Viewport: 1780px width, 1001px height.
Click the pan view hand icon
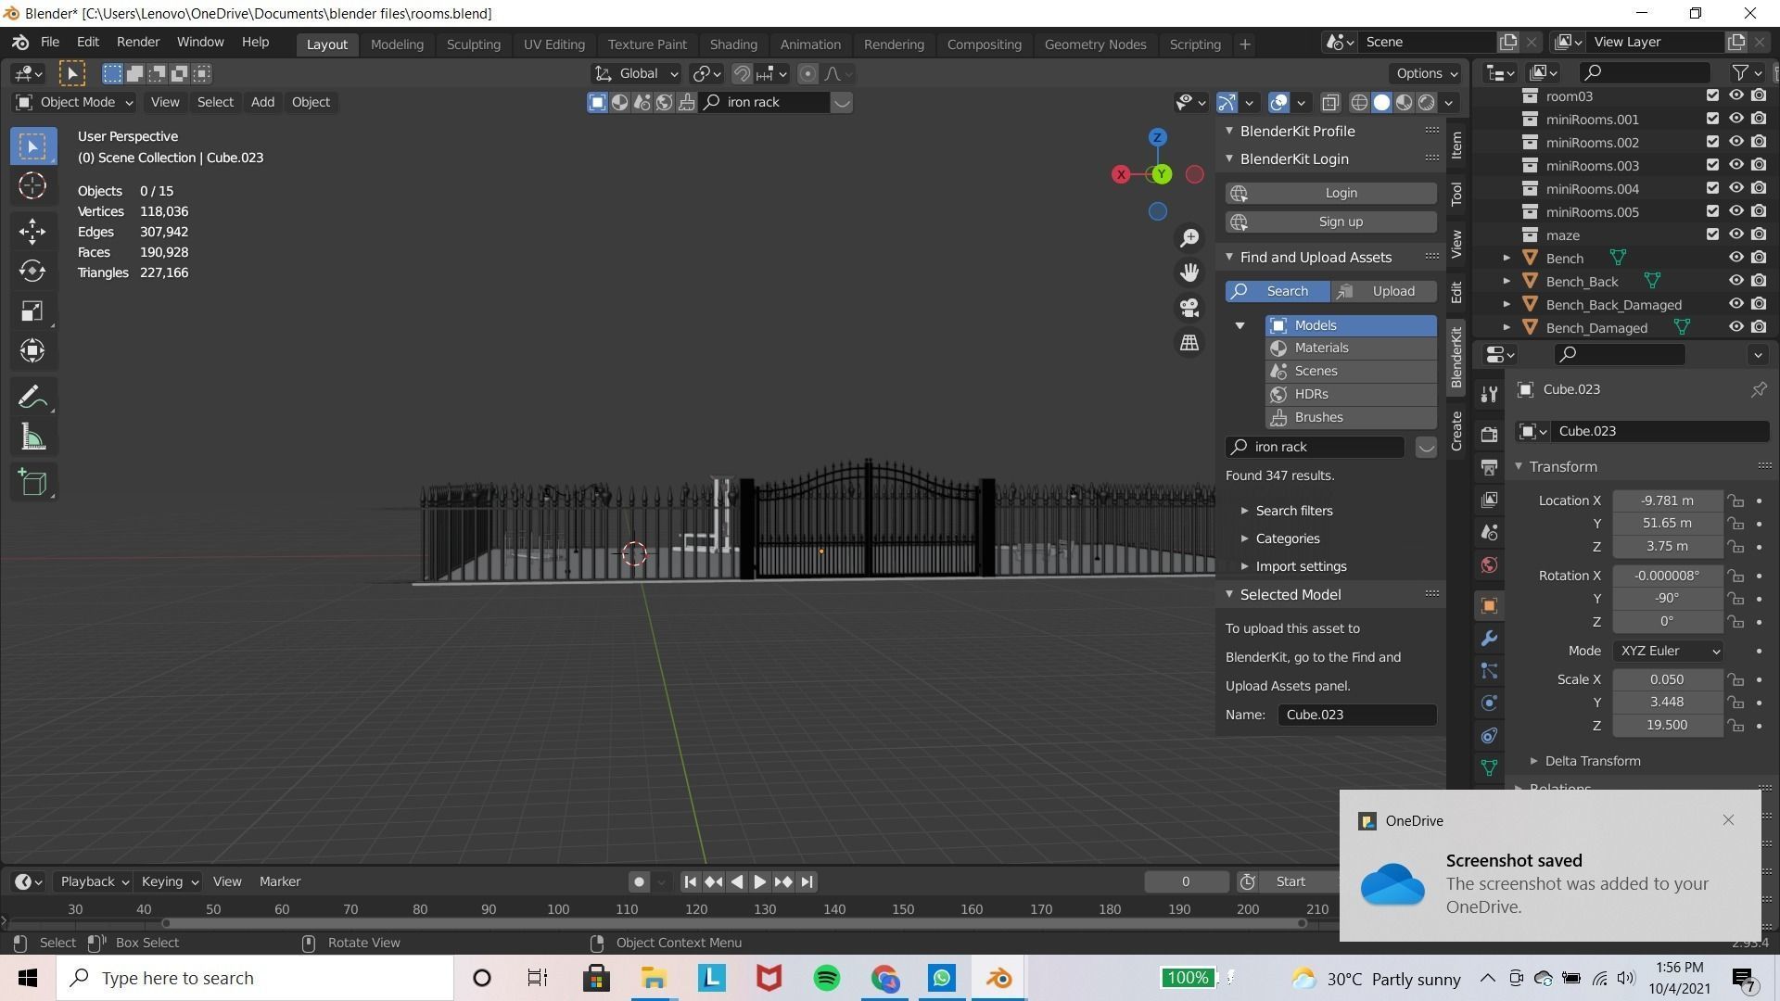(x=1189, y=272)
